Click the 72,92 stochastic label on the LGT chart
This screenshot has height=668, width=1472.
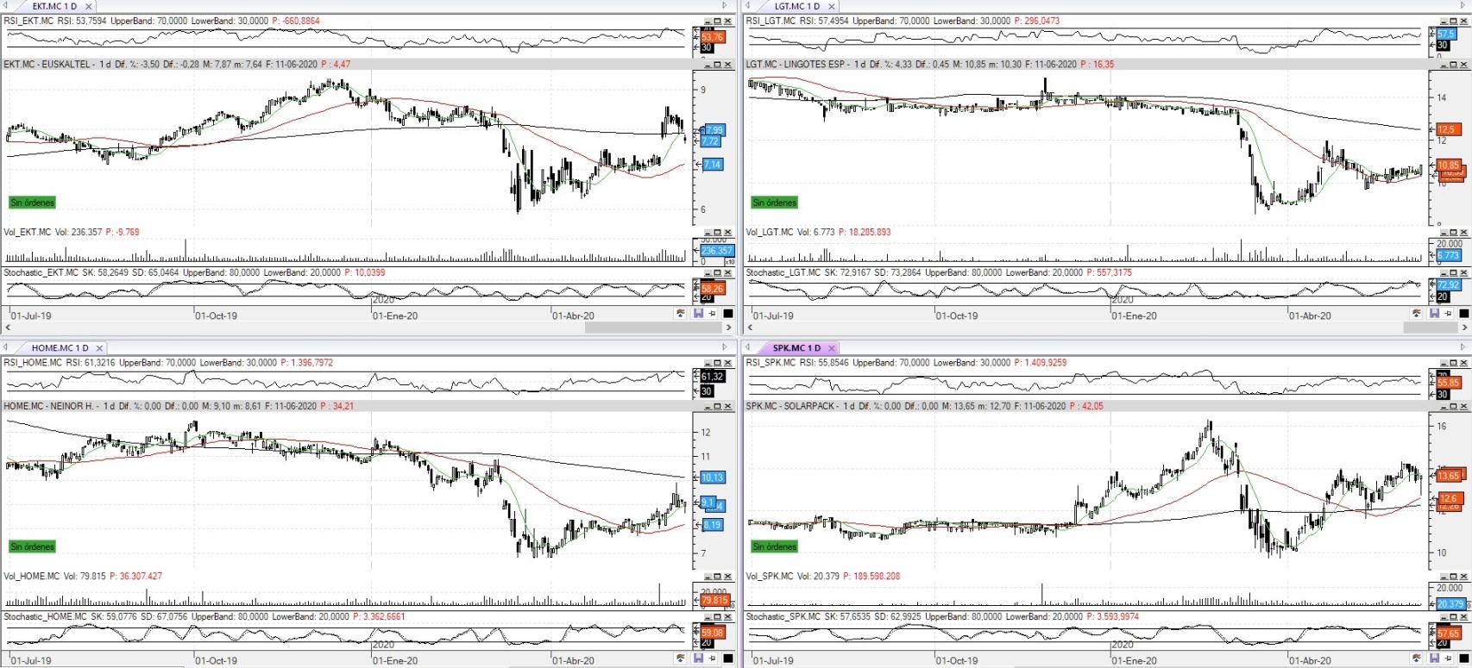click(x=1449, y=285)
